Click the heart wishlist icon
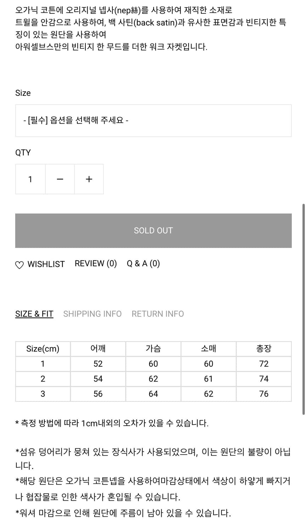307x532 pixels. [19, 265]
